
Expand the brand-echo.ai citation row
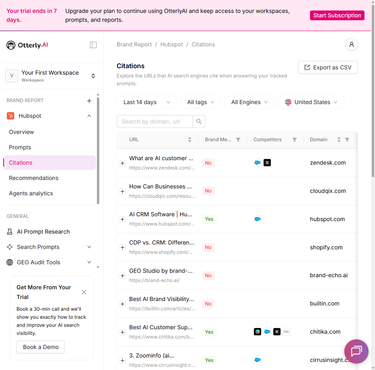(122, 276)
